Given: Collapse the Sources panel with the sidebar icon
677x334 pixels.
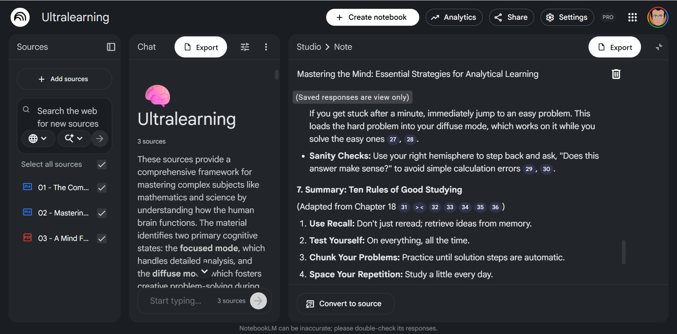Looking at the screenshot, I should coord(111,47).
